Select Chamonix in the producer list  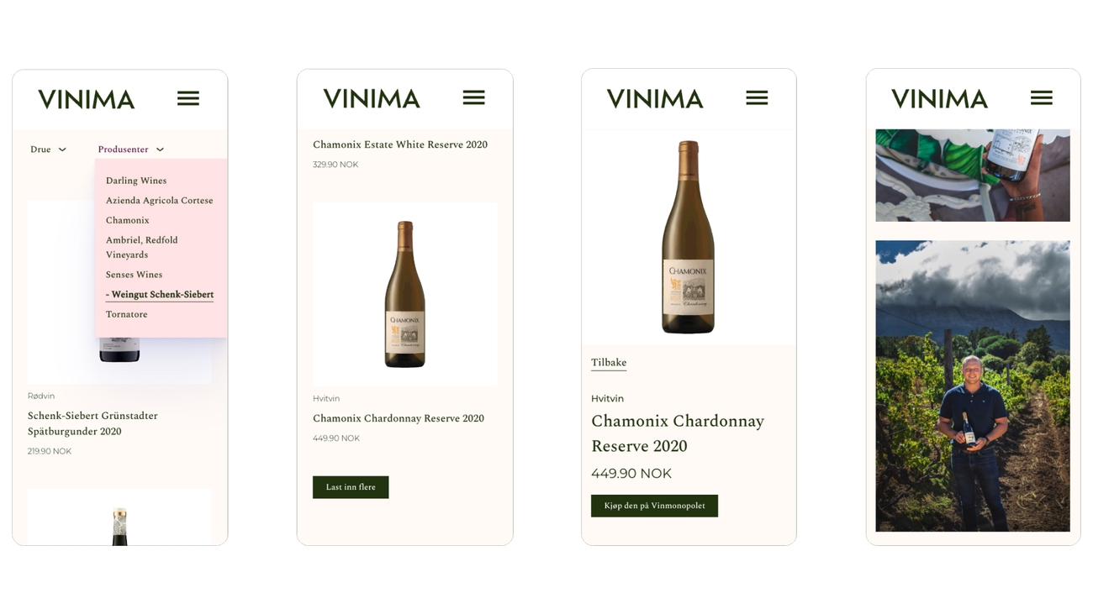(128, 220)
